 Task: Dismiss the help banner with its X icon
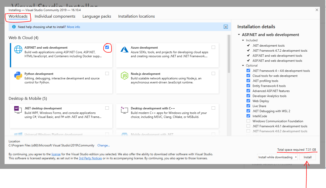click(226, 27)
